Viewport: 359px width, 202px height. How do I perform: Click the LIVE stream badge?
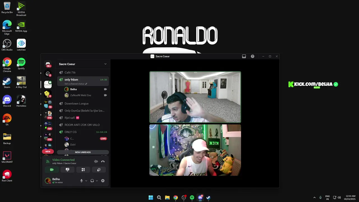click(x=103, y=139)
